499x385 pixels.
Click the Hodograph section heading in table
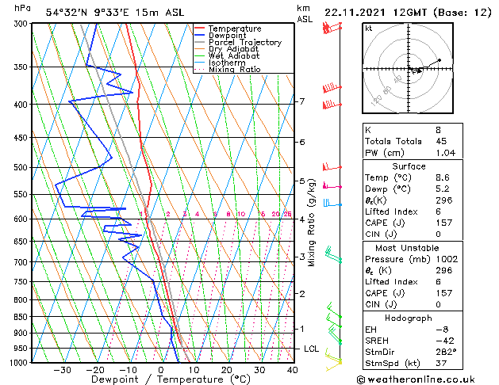pyautogui.click(x=409, y=318)
